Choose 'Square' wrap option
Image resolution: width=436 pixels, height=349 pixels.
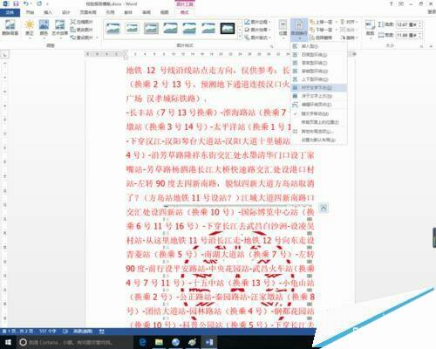click(319, 55)
